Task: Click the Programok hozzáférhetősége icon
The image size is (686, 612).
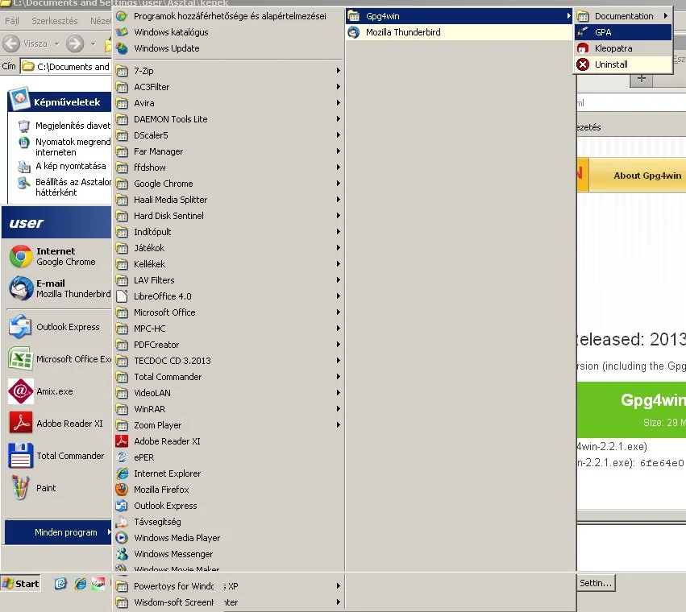Action: tap(122, 16)
